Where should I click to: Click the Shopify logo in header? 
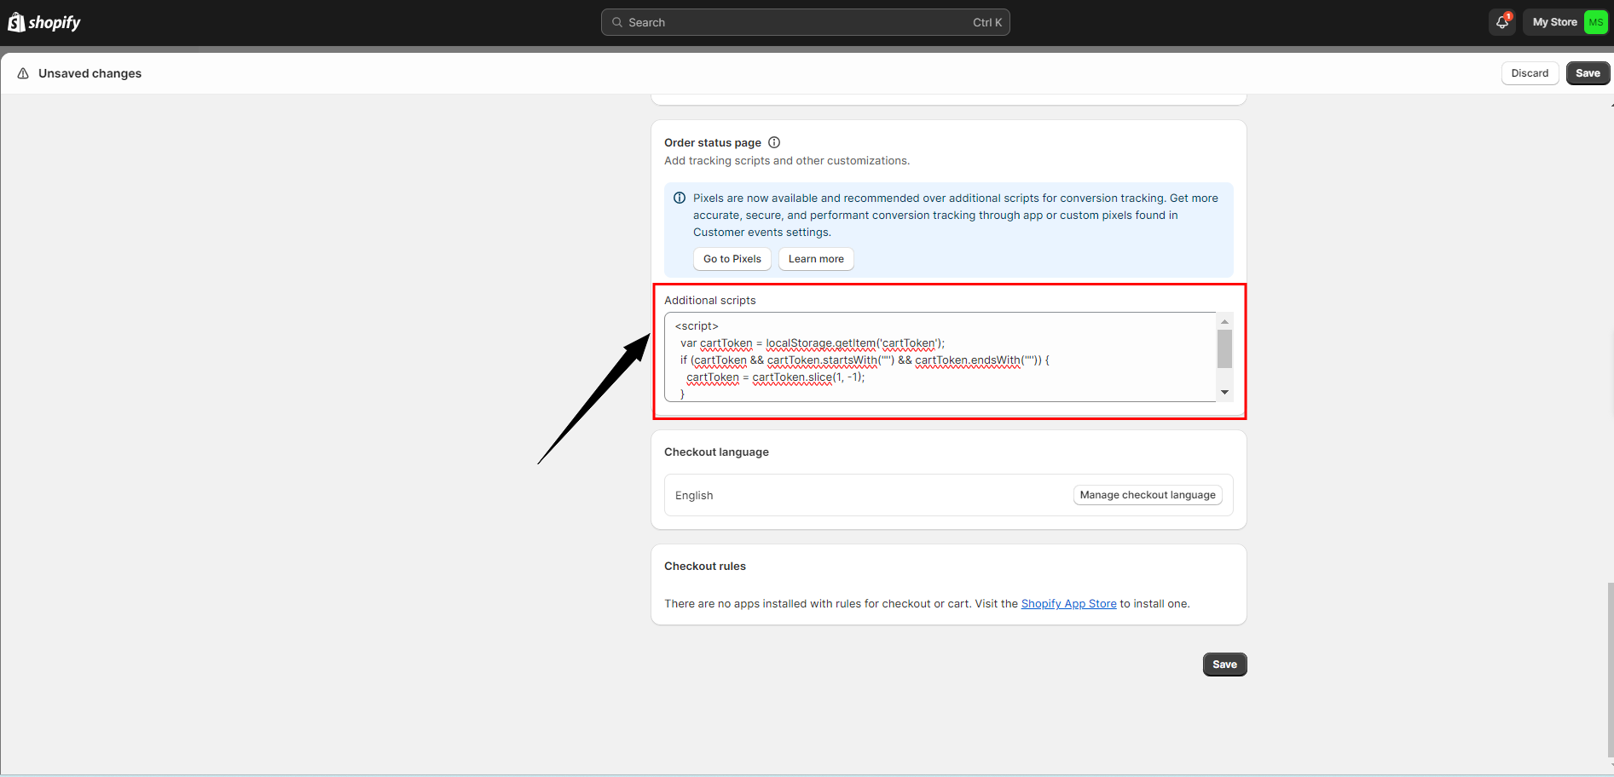coord(44,22)
